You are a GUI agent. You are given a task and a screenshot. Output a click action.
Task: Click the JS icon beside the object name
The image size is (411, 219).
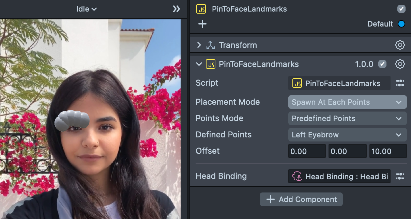[201, 9]
